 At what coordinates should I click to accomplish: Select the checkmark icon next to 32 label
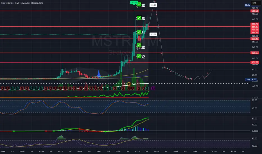(x=139, y=56)
